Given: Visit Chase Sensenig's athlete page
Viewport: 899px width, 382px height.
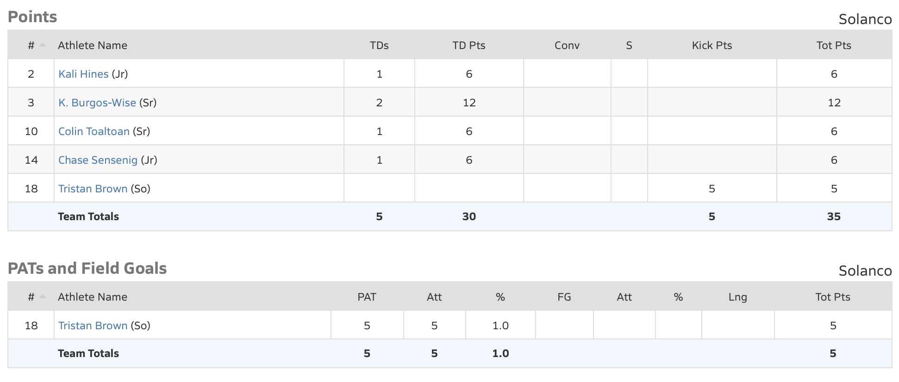Looking at the screenshot, I should pos(98,160).
